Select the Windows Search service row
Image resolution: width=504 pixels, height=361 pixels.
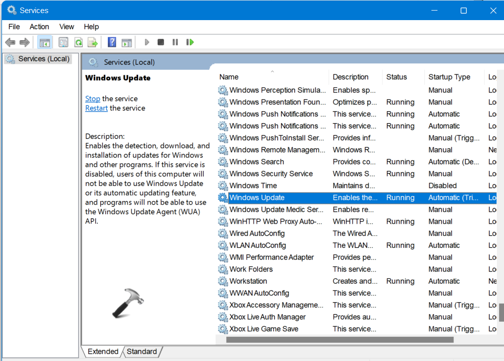[x=257, y=162]
